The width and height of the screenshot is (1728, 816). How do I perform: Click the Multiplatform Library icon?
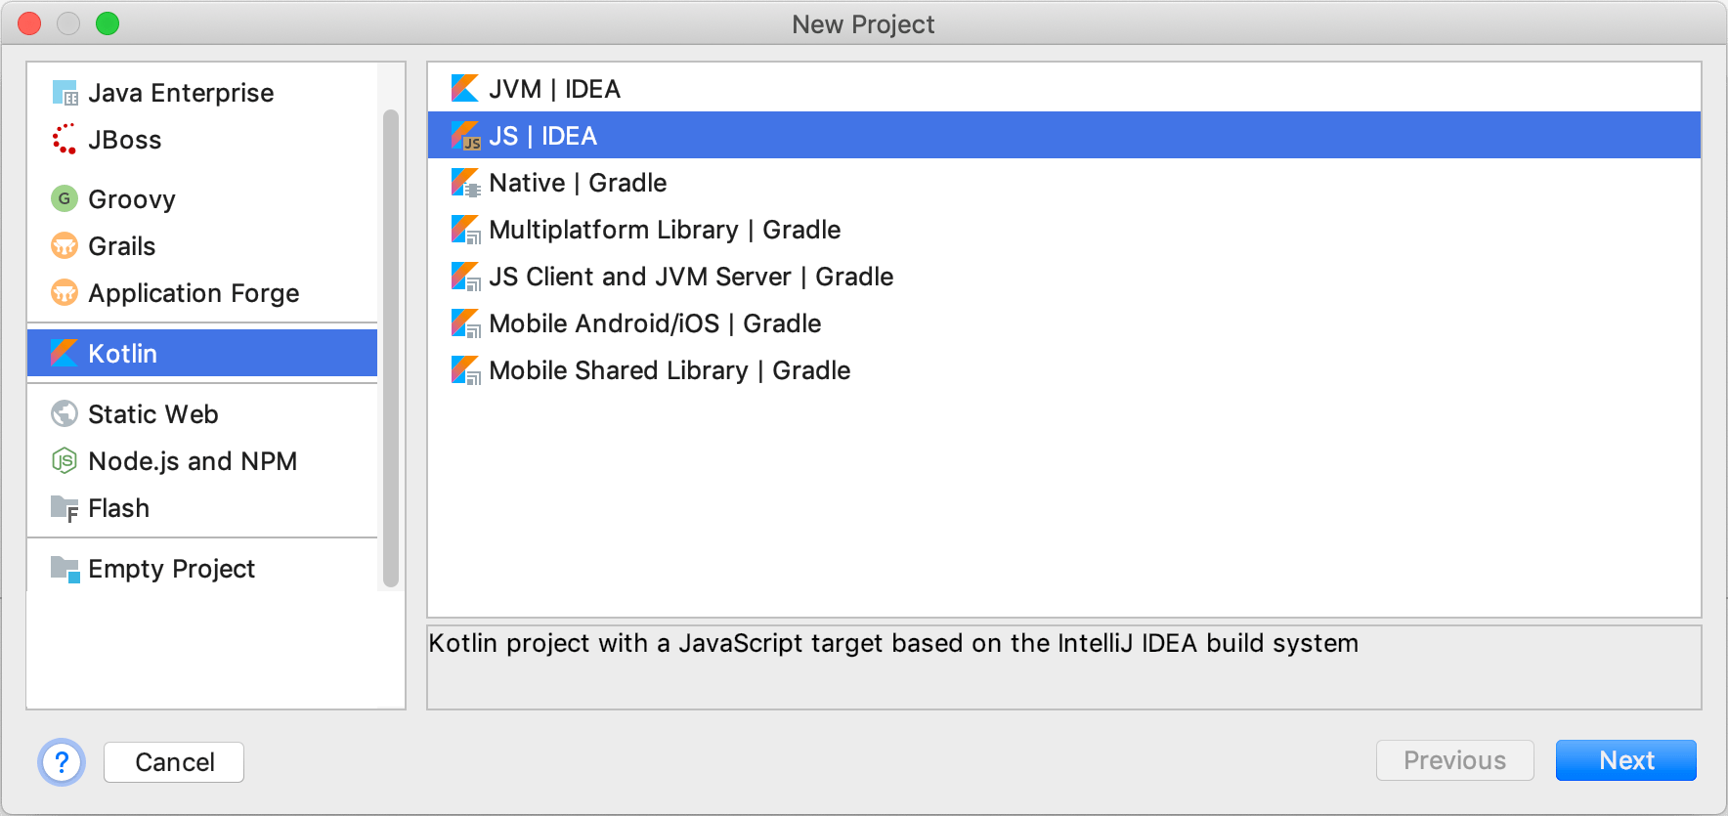point(465,230)
